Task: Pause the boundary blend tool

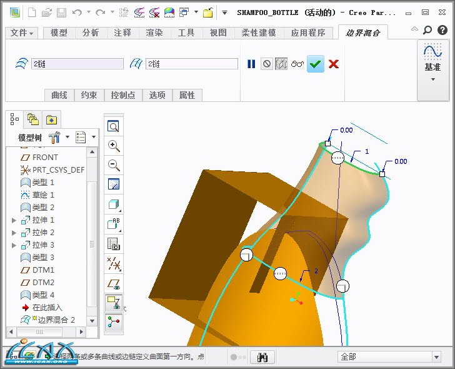Action: click(251, 64)
